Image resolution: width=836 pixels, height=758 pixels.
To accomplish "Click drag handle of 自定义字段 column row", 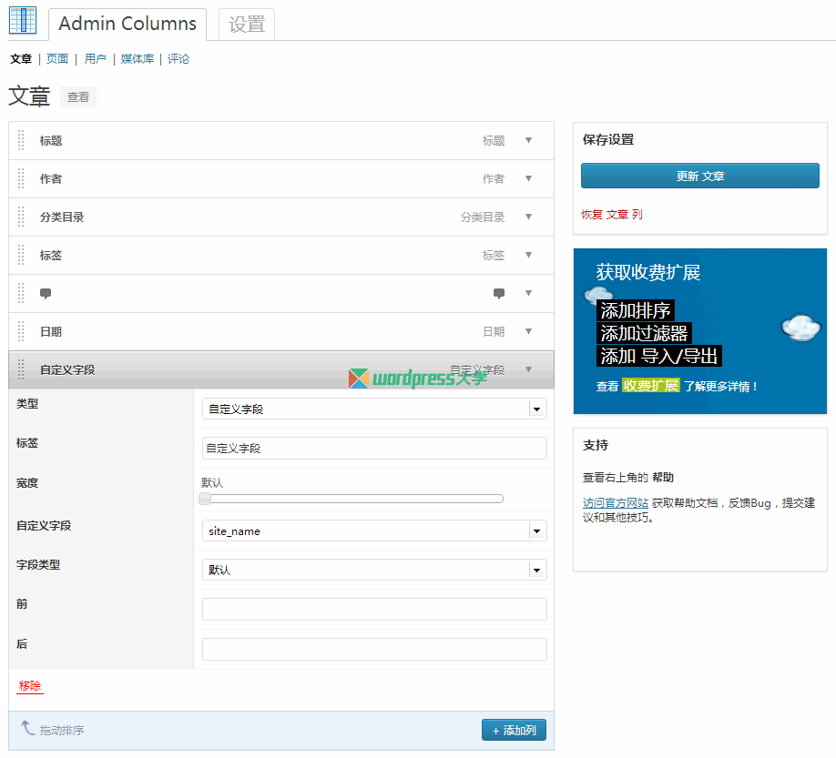I will 21,369.
